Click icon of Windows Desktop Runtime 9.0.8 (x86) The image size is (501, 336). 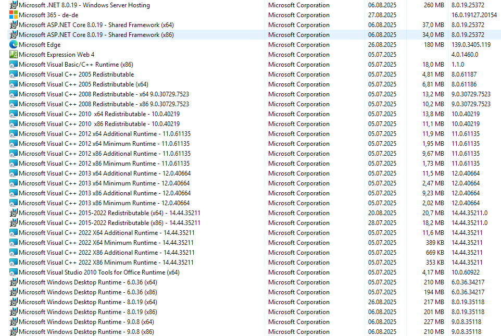[x=14, y=332]
